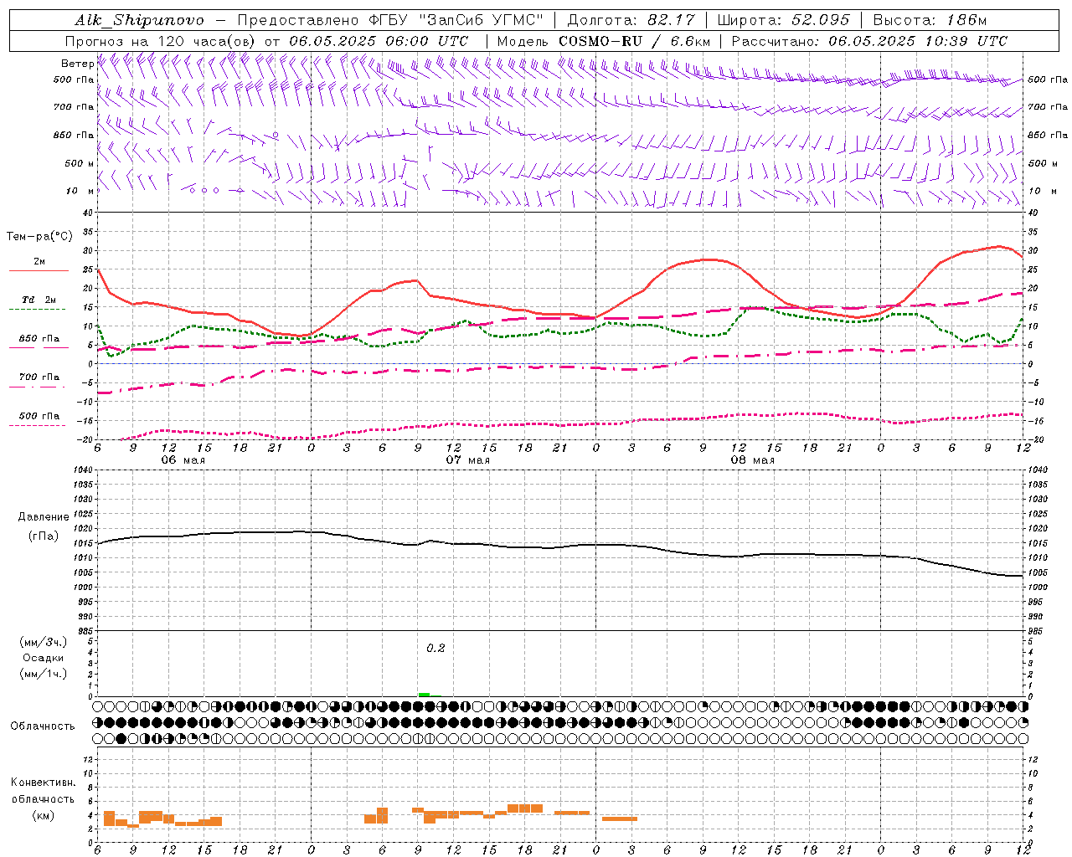The width and height of the screenshot is (1072, 857).
Task: Click the left 10 м wind level label
Action: click(80, 192)
